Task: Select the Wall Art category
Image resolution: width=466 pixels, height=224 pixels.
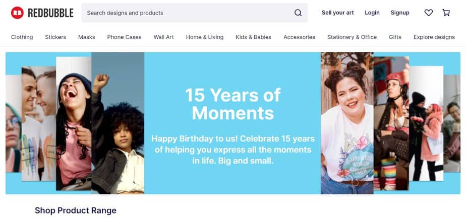Action: tap(164, 37)
